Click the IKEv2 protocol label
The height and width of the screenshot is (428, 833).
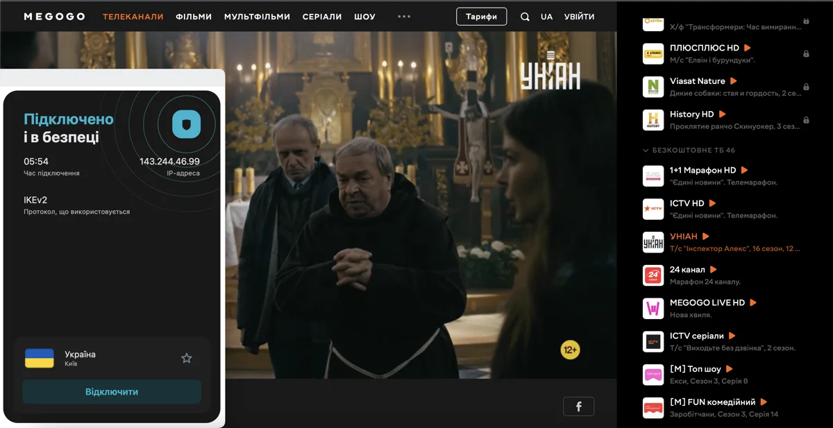35,200
